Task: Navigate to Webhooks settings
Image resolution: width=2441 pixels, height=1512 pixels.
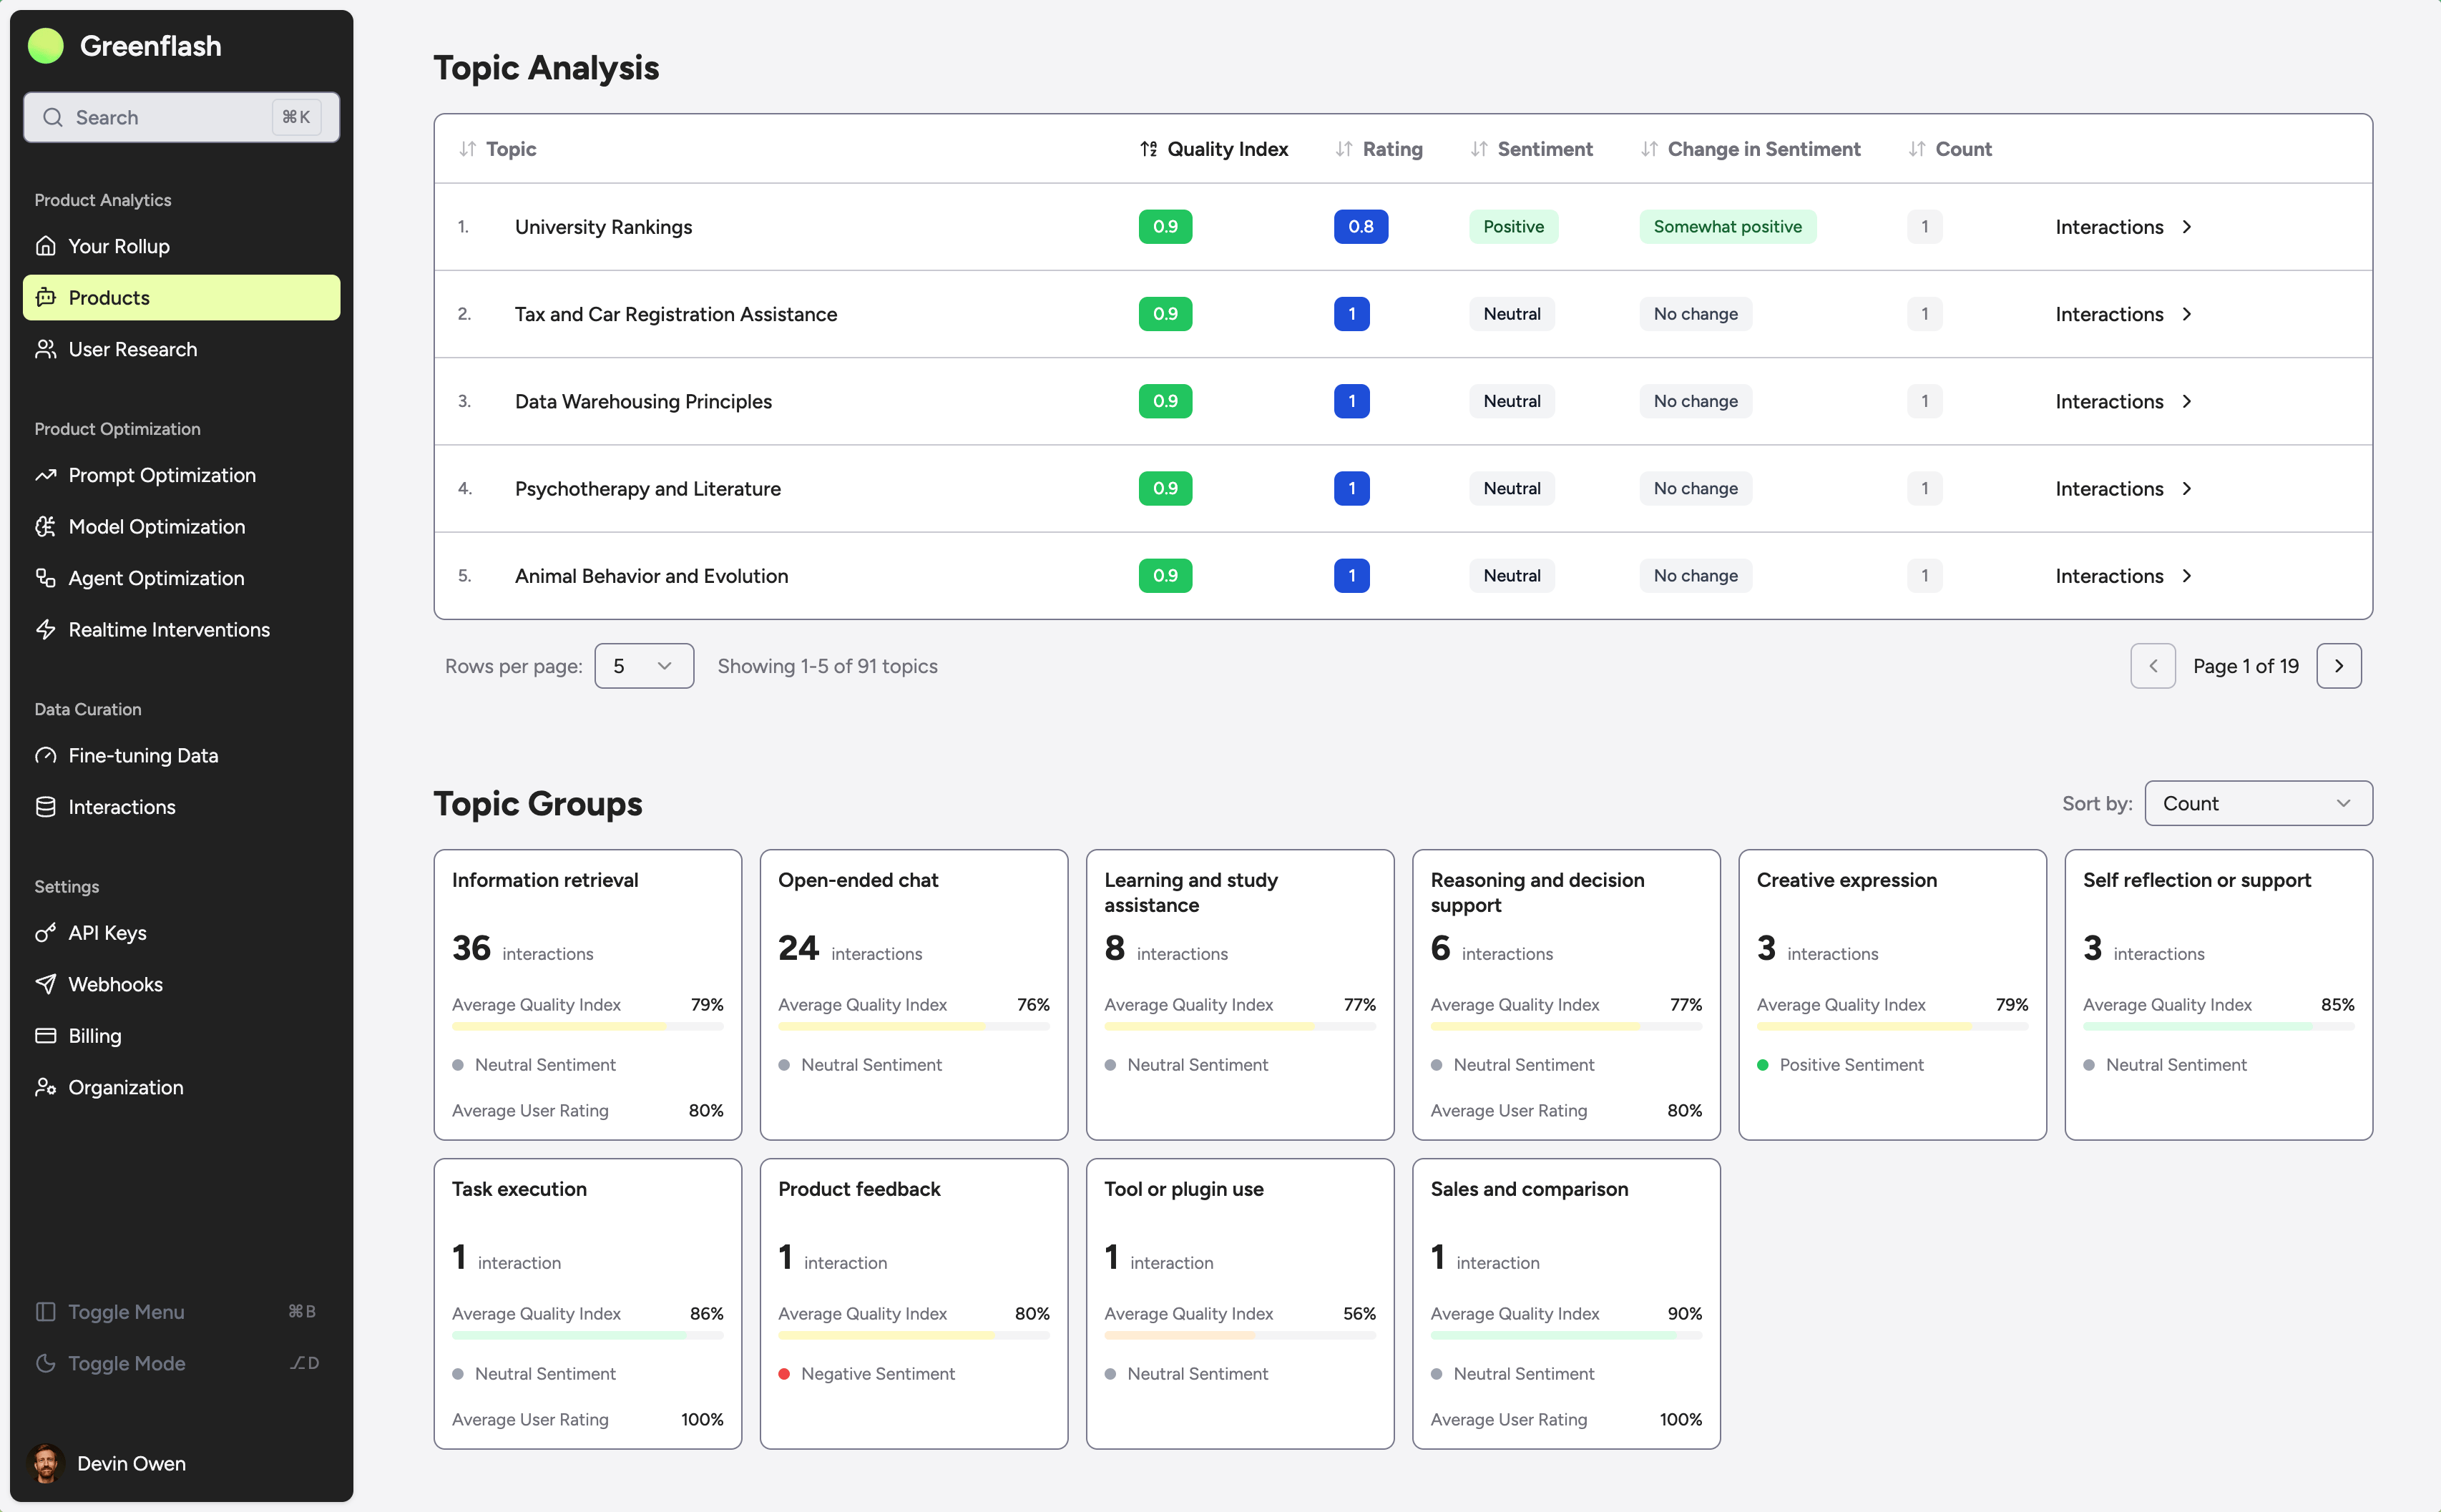Action: [181, 984]
